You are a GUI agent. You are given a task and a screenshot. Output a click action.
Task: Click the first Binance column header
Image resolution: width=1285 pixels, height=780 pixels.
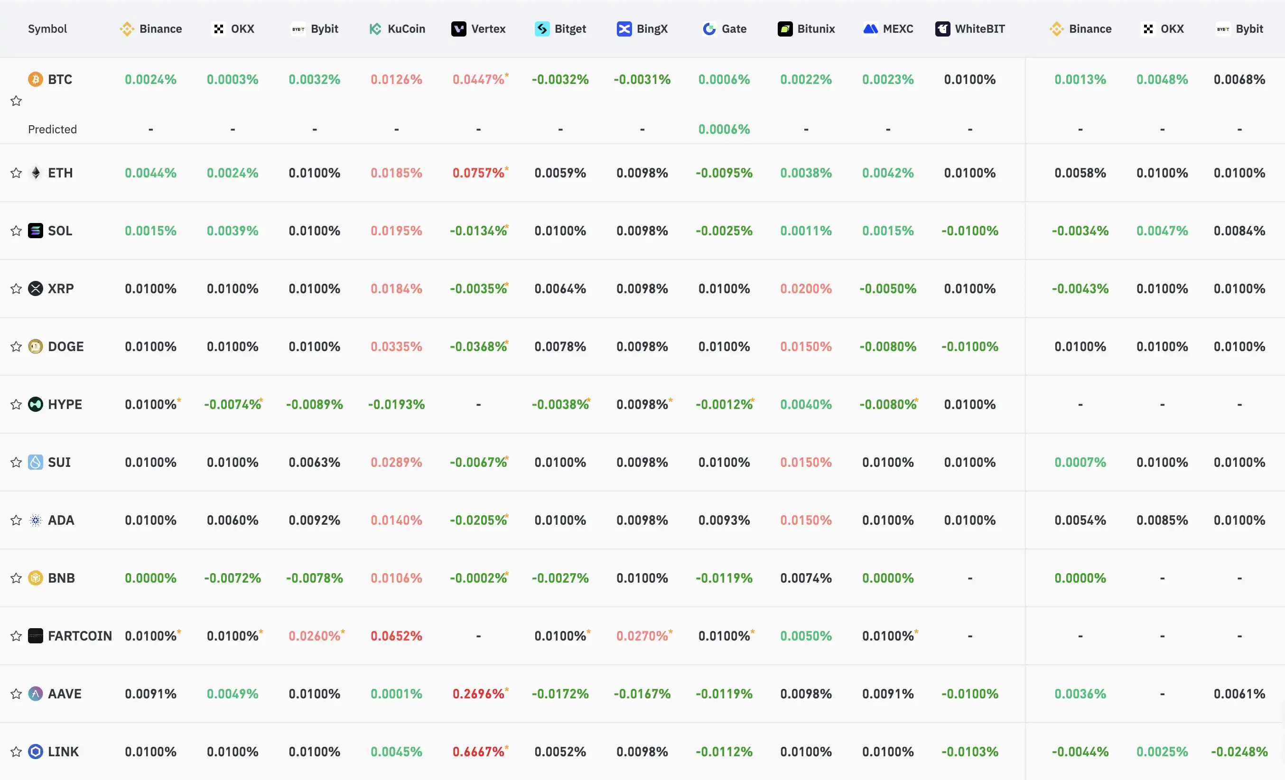(151, 28)
